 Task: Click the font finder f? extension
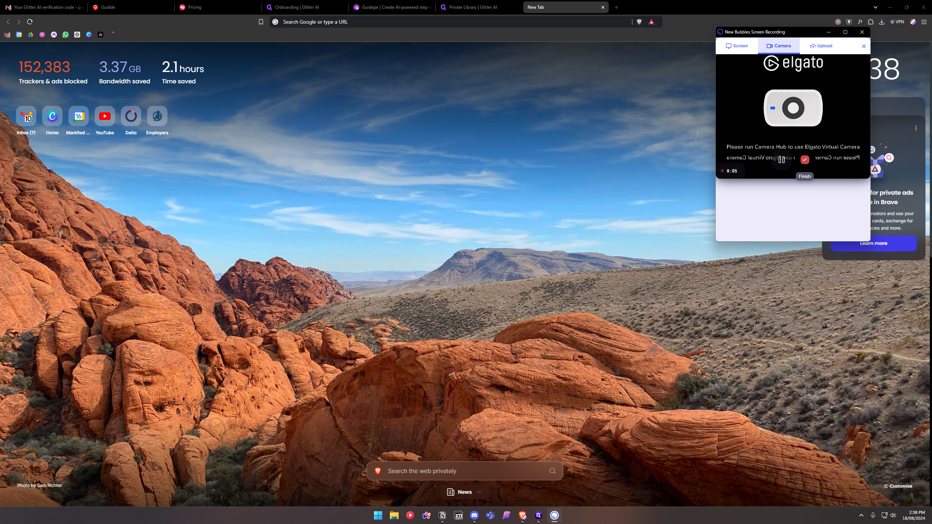pyautogui.click(x=860, y=22)
